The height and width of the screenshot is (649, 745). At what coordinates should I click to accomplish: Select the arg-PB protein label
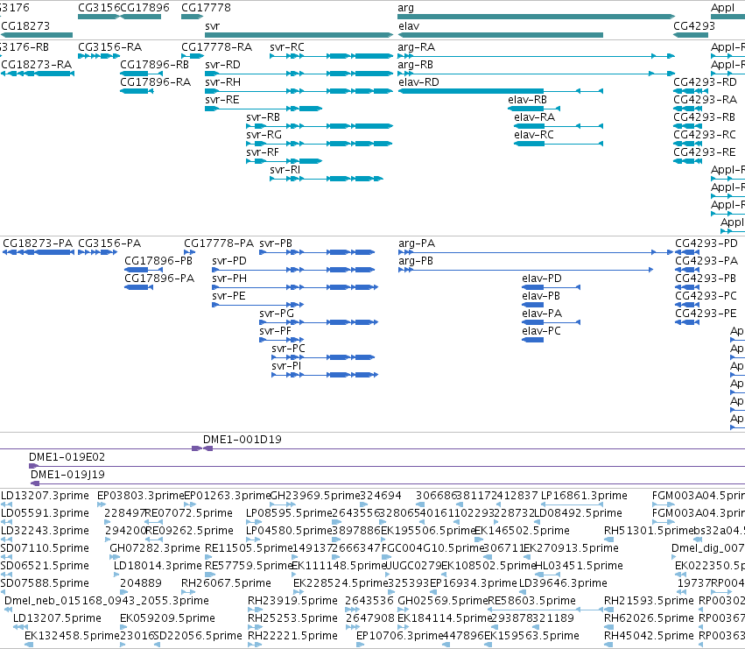(x=416, y=261)
